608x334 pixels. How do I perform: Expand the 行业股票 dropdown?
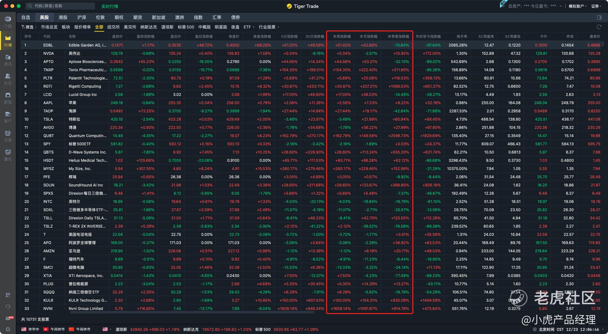pos(269,27)
